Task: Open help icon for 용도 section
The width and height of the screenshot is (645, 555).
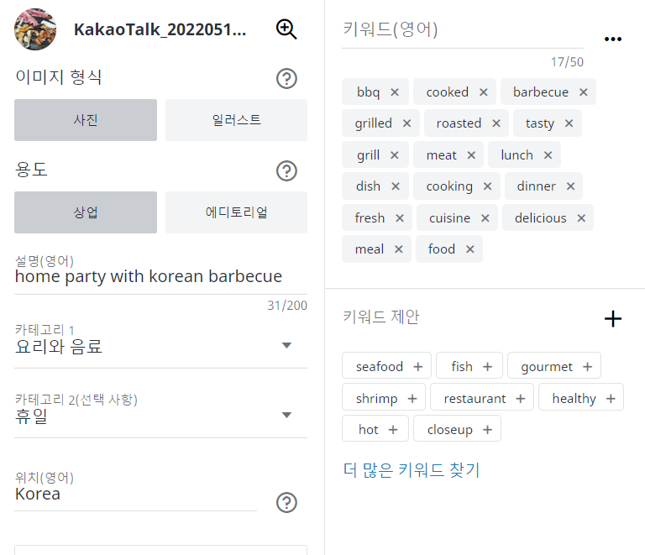Action: 286,170
